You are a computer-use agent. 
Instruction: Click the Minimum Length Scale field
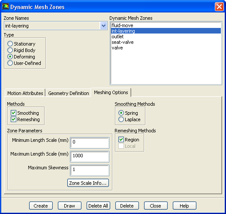pyautogui.click(x=90, y=143)
